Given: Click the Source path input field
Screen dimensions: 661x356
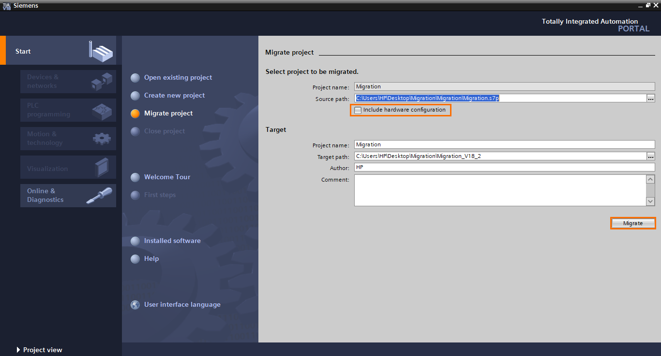Looking at the screenshot, I should click(500, 98).
